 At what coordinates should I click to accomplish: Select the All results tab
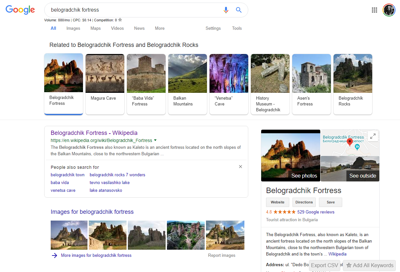point(53,28)
